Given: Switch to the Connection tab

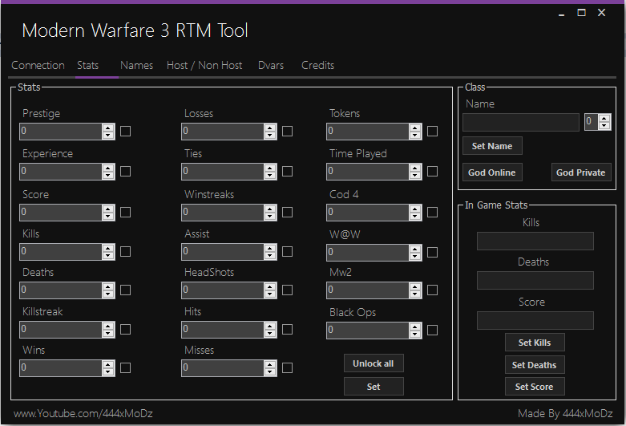Looking at the screenshot, I should tap(38, 66).
